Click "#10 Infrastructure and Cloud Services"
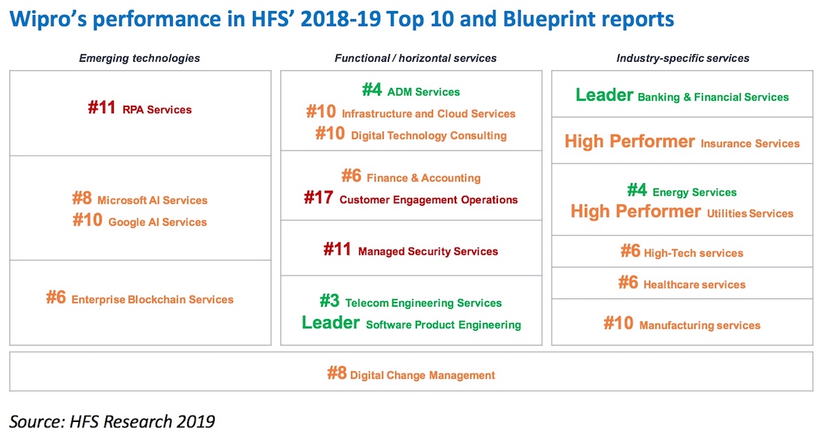Screen dimensions: 823x437 tap(411, 113)
